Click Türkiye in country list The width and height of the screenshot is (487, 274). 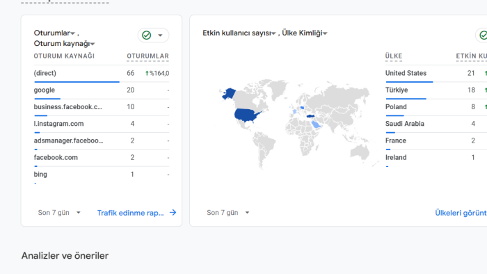coord(397,90)
